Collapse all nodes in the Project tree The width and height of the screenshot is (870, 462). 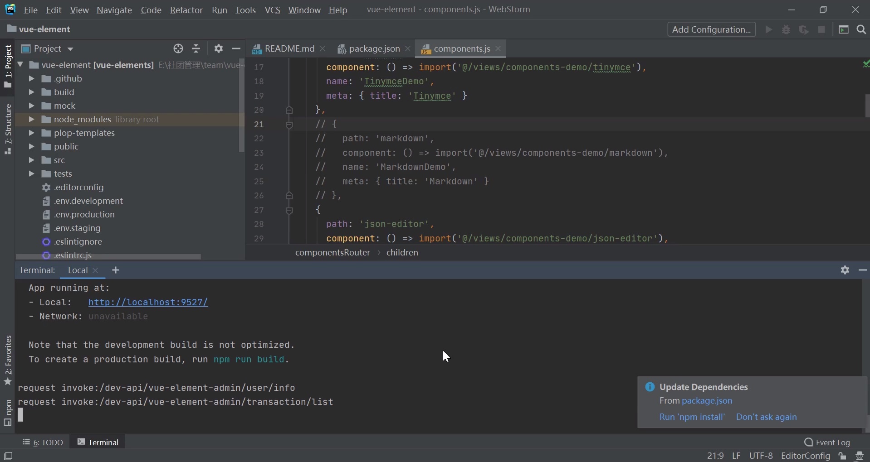coord(196,48)
